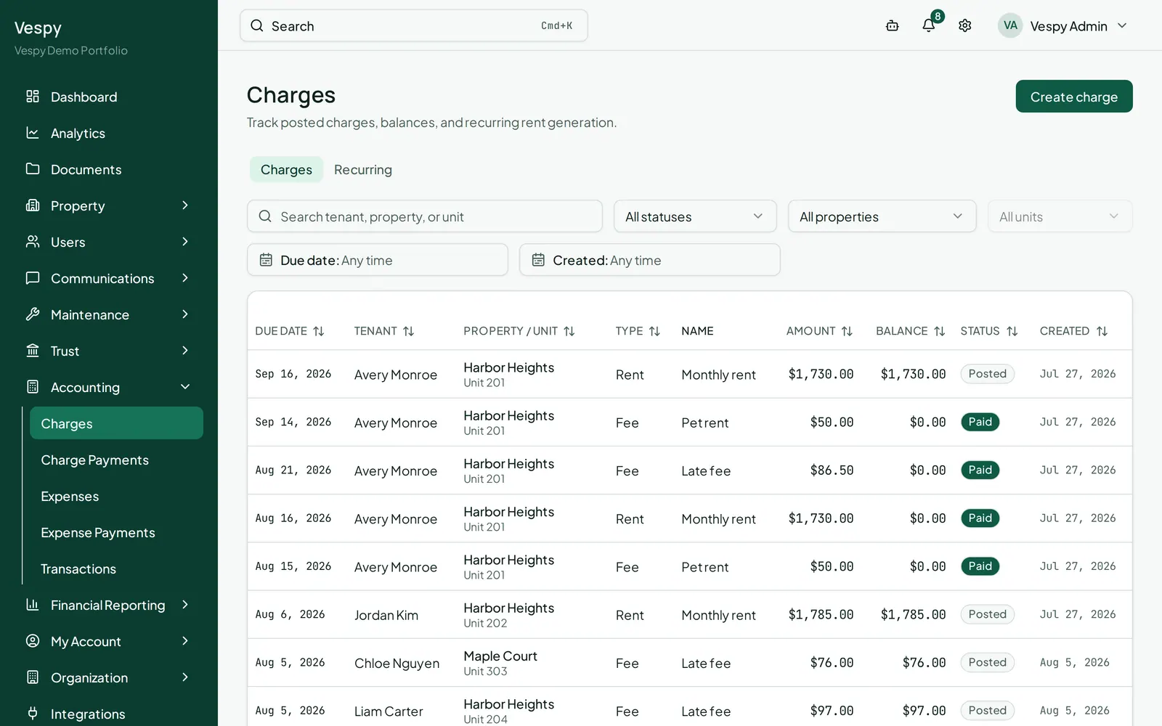The width and height of the screenshot is (1162, 726).
Task: Sort by Property / Unit column arrows
Action: tap(569, 331)
